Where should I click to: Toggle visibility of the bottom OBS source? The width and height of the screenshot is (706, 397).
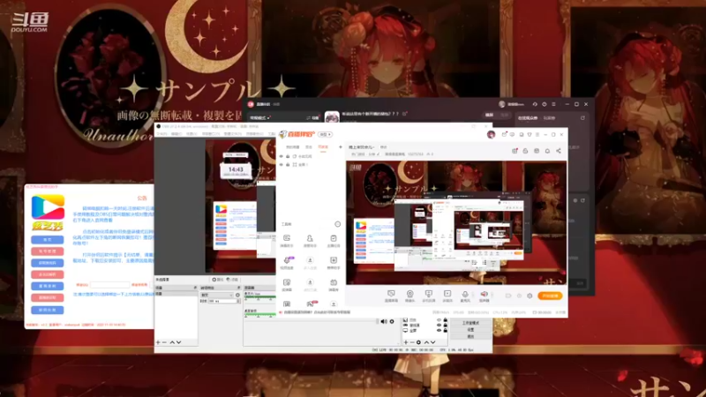(x=439, y=330)
